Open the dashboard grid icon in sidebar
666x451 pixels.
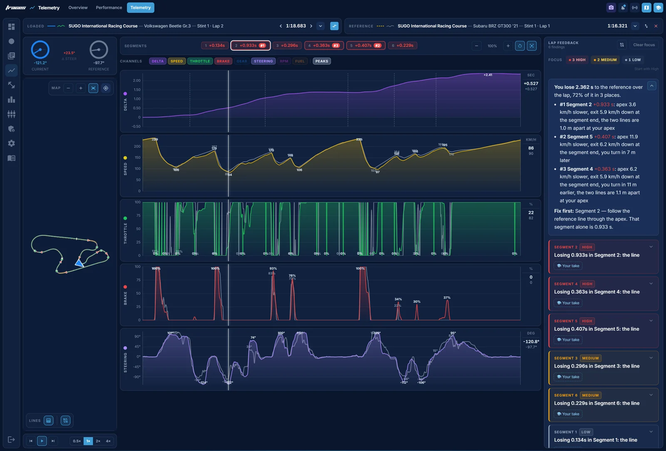tap(11, 27)
